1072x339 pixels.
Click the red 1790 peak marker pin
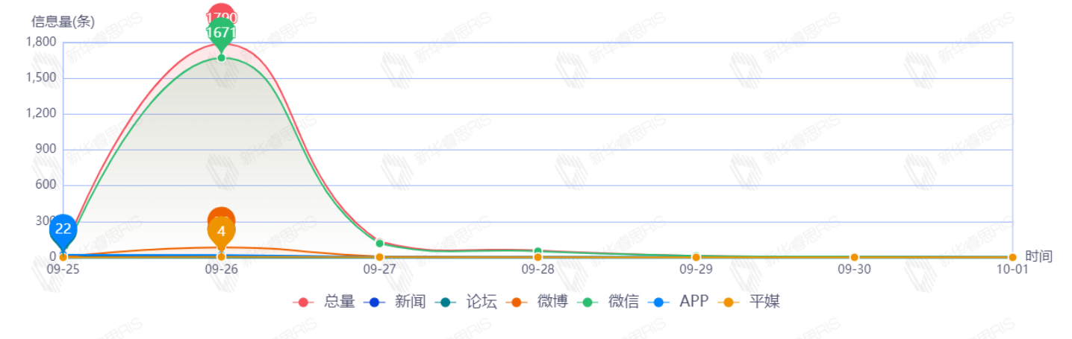point(221,13)
